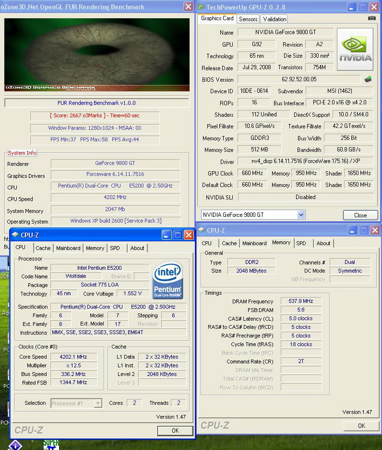This screenshot has height=450, width=382.
Task: Open About tab in front CPU-Z window
Action: tap(137, 248)
